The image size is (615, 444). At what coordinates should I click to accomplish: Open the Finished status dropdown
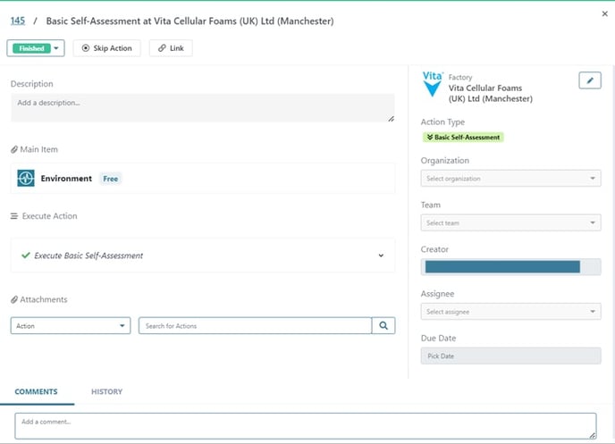coord(36,48)
